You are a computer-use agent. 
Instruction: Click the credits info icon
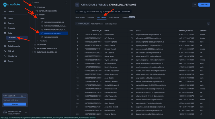[22, 96]
